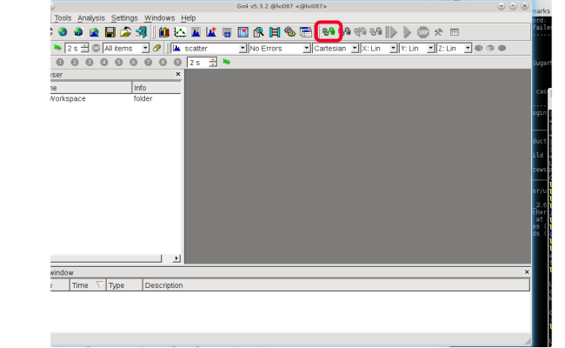Select numbered circle 9 in toolbar

coord(177,63)
